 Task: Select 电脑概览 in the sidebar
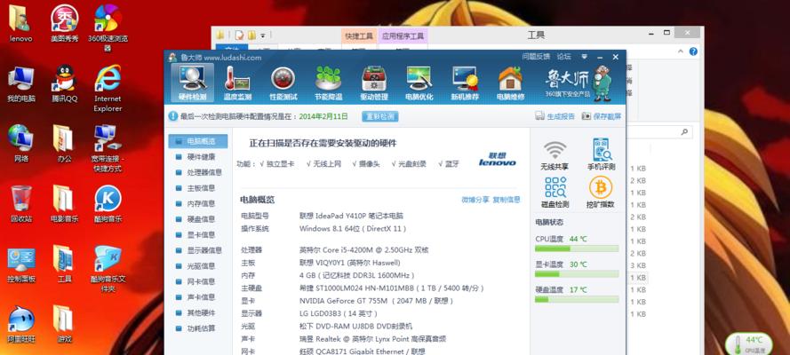(x=197, y=141)
